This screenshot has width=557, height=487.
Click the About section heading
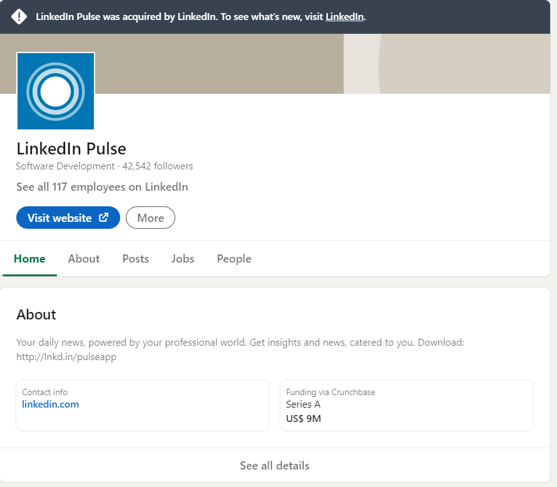[36, 314]
